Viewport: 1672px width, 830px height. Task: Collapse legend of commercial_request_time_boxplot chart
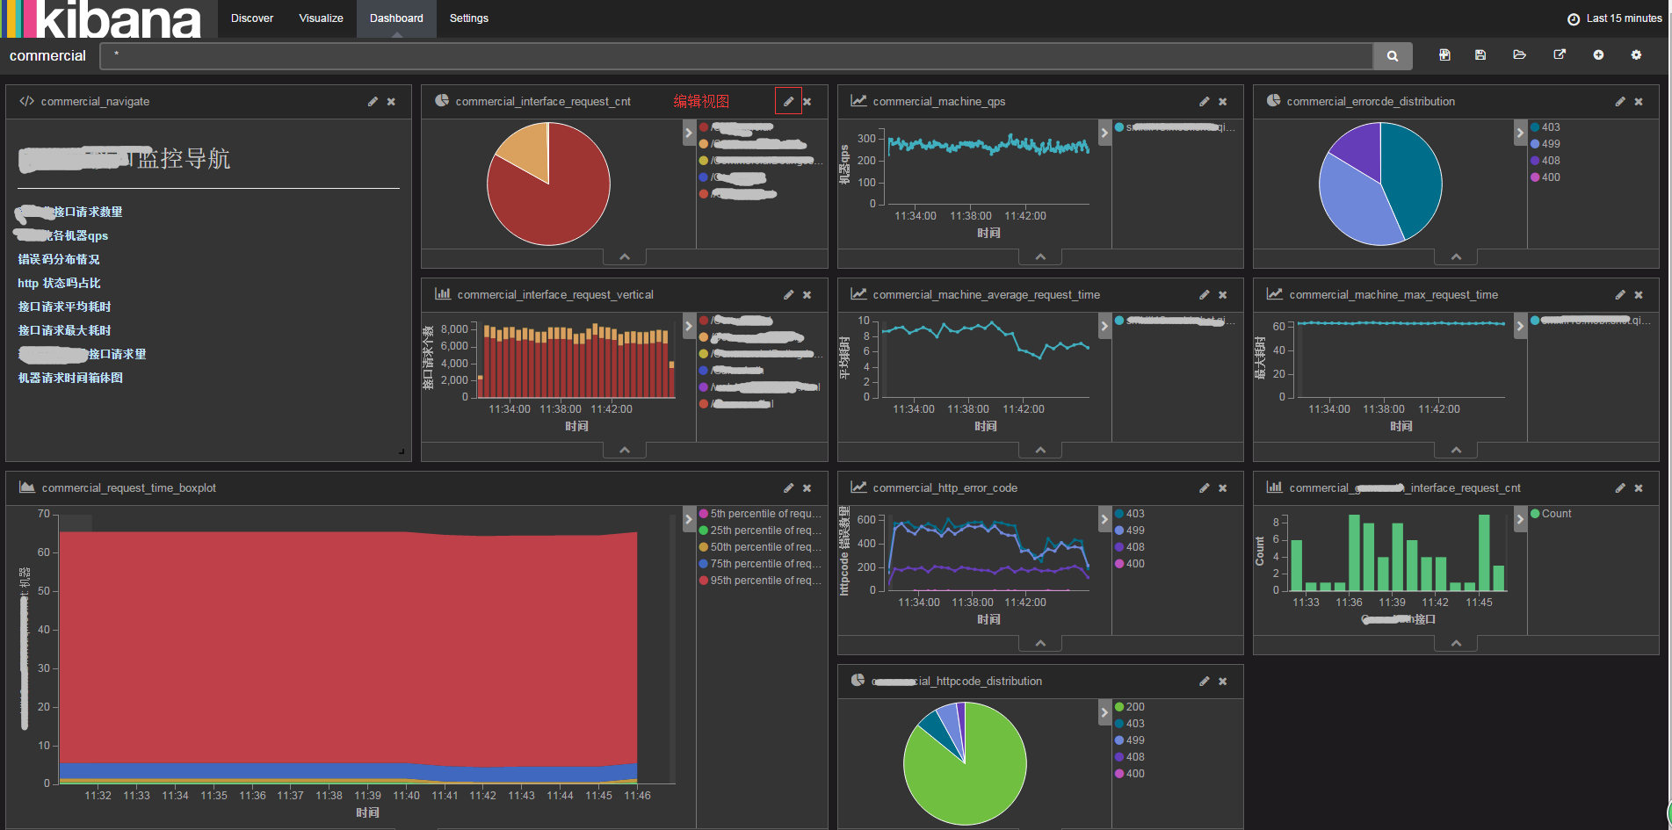click(x=689, y=520)
